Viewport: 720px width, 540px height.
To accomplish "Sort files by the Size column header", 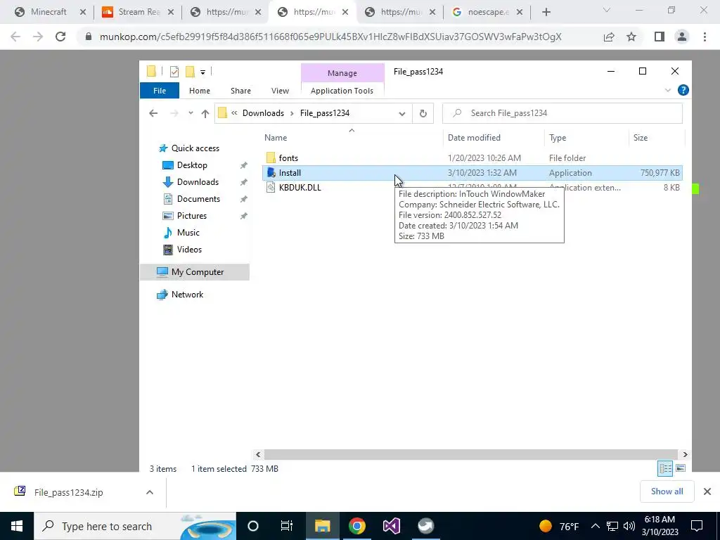I will [x=656, y=138].
